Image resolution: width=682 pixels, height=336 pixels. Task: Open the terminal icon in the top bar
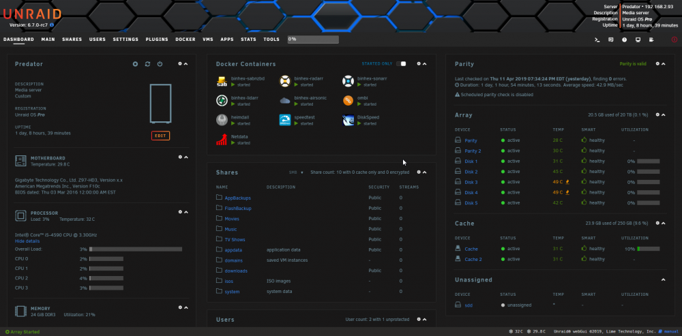tap(597, 40)
